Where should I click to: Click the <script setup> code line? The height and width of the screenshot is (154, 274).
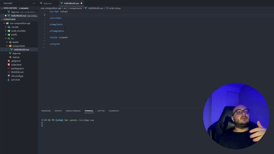pyautogui.click(x=59, y=12)
